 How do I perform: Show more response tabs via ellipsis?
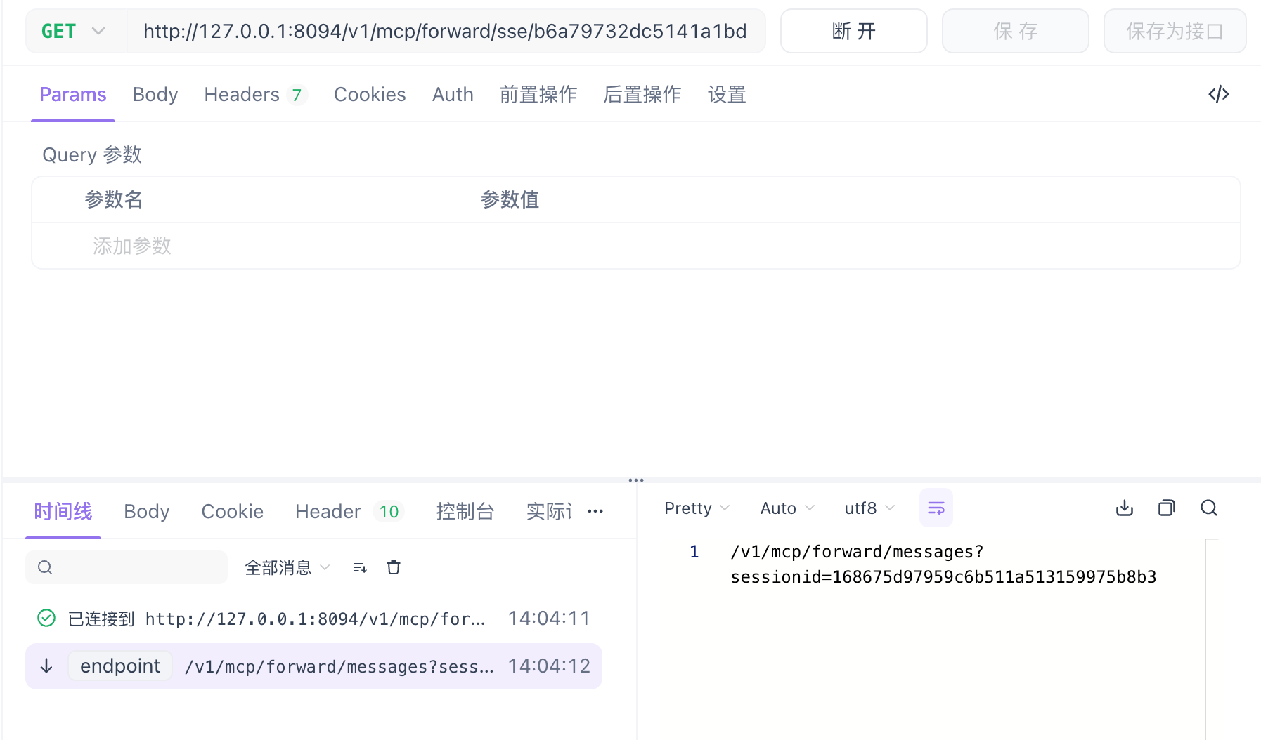(x=595, y=511)
